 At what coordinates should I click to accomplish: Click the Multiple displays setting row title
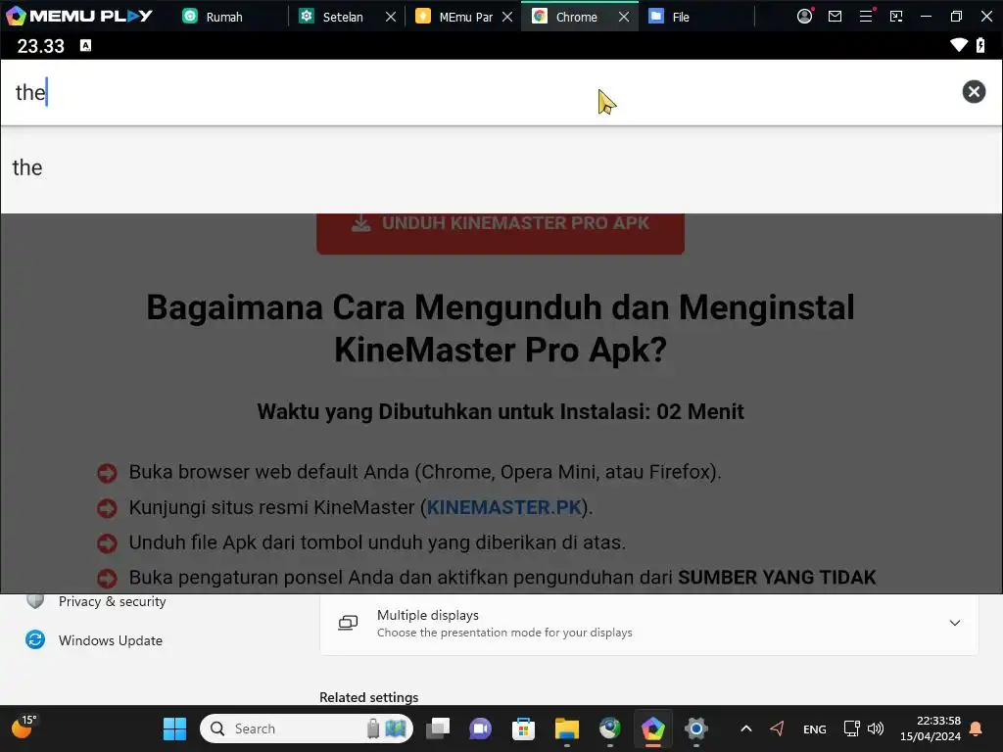point(428,615)
